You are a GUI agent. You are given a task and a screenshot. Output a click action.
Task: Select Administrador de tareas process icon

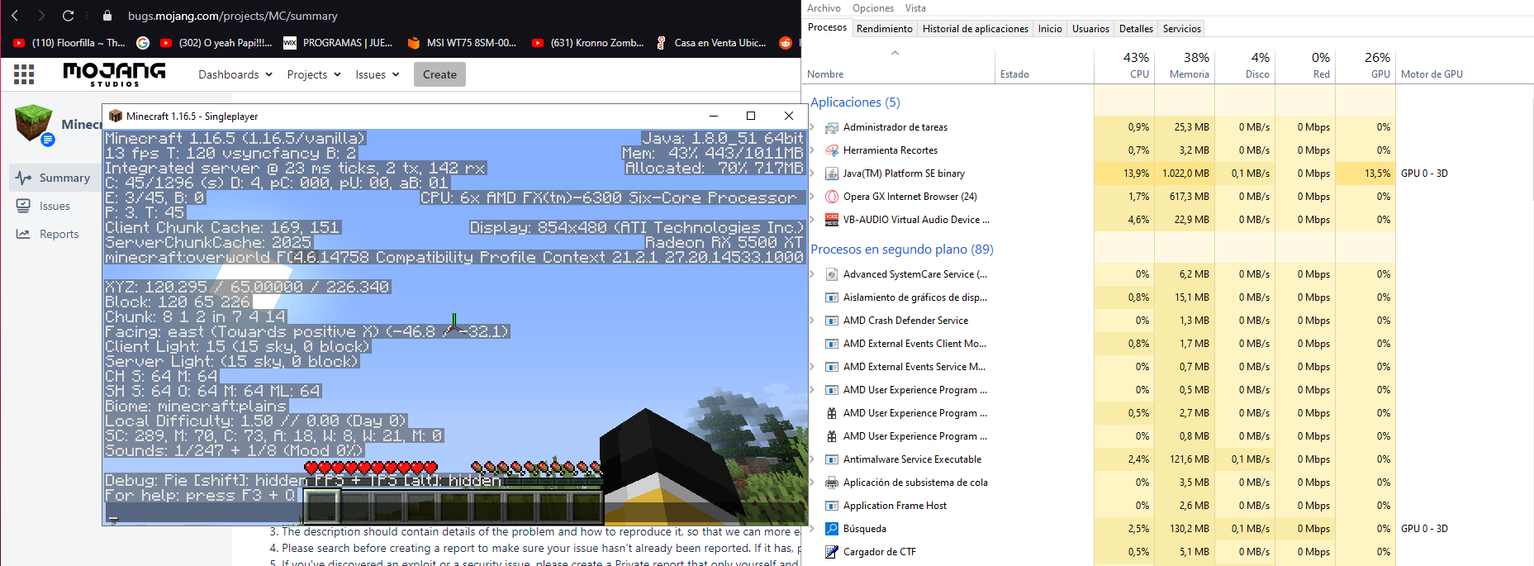(x=832, y=127)
